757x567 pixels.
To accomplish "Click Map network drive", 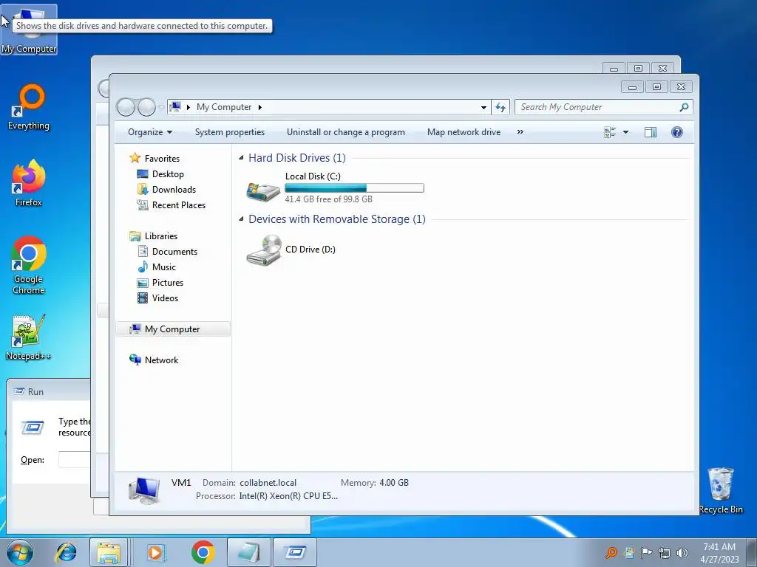I will click(464, 132).
